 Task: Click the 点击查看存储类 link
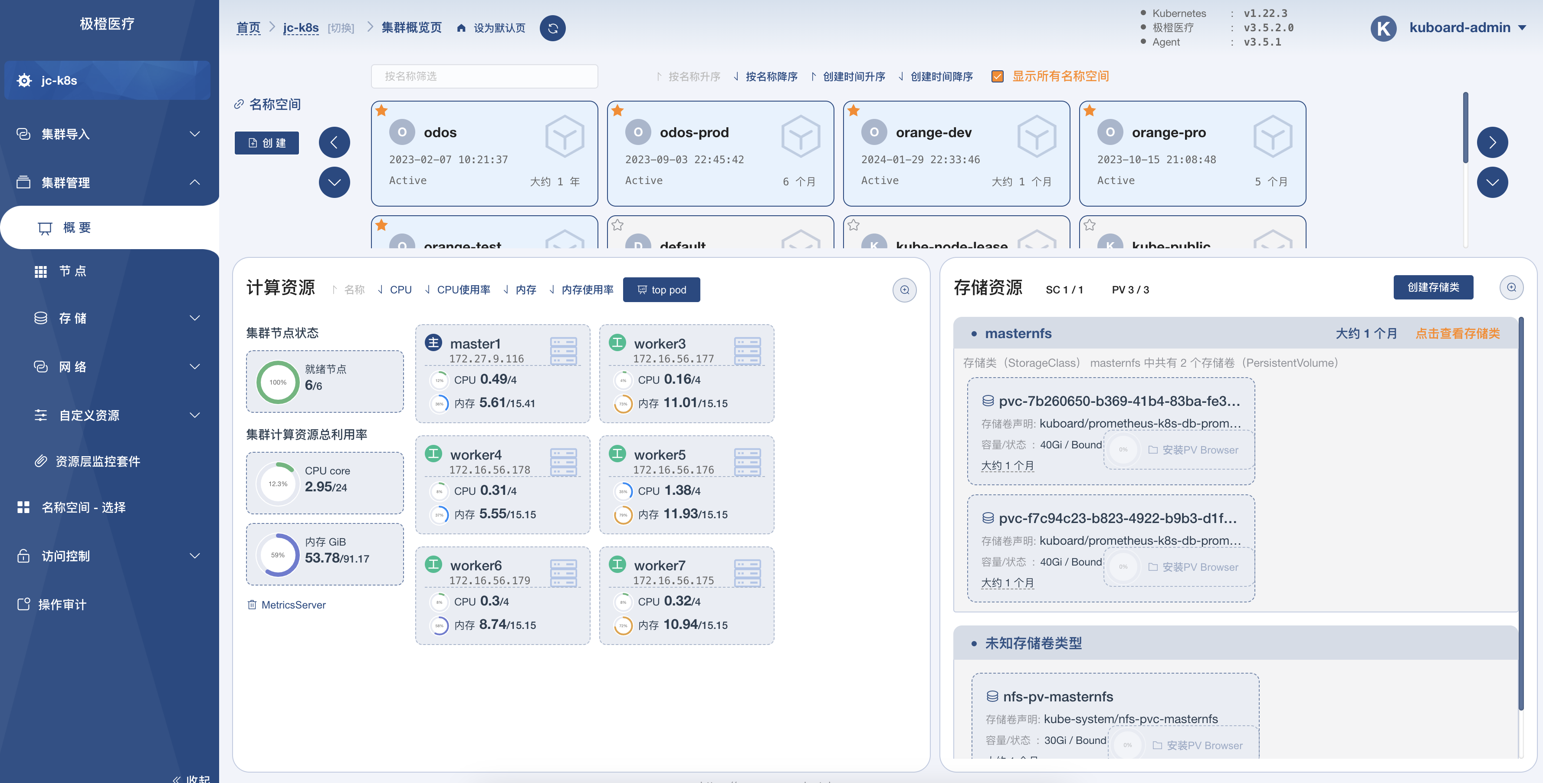[1458, 334]
